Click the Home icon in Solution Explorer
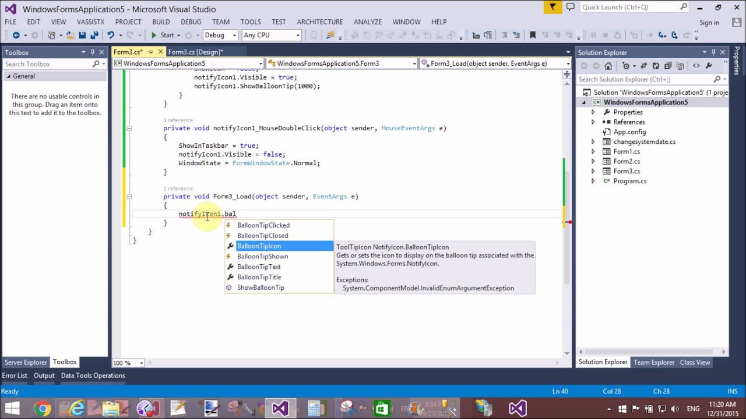The width and height of the screenshot is (746, 419). [608, 65]
